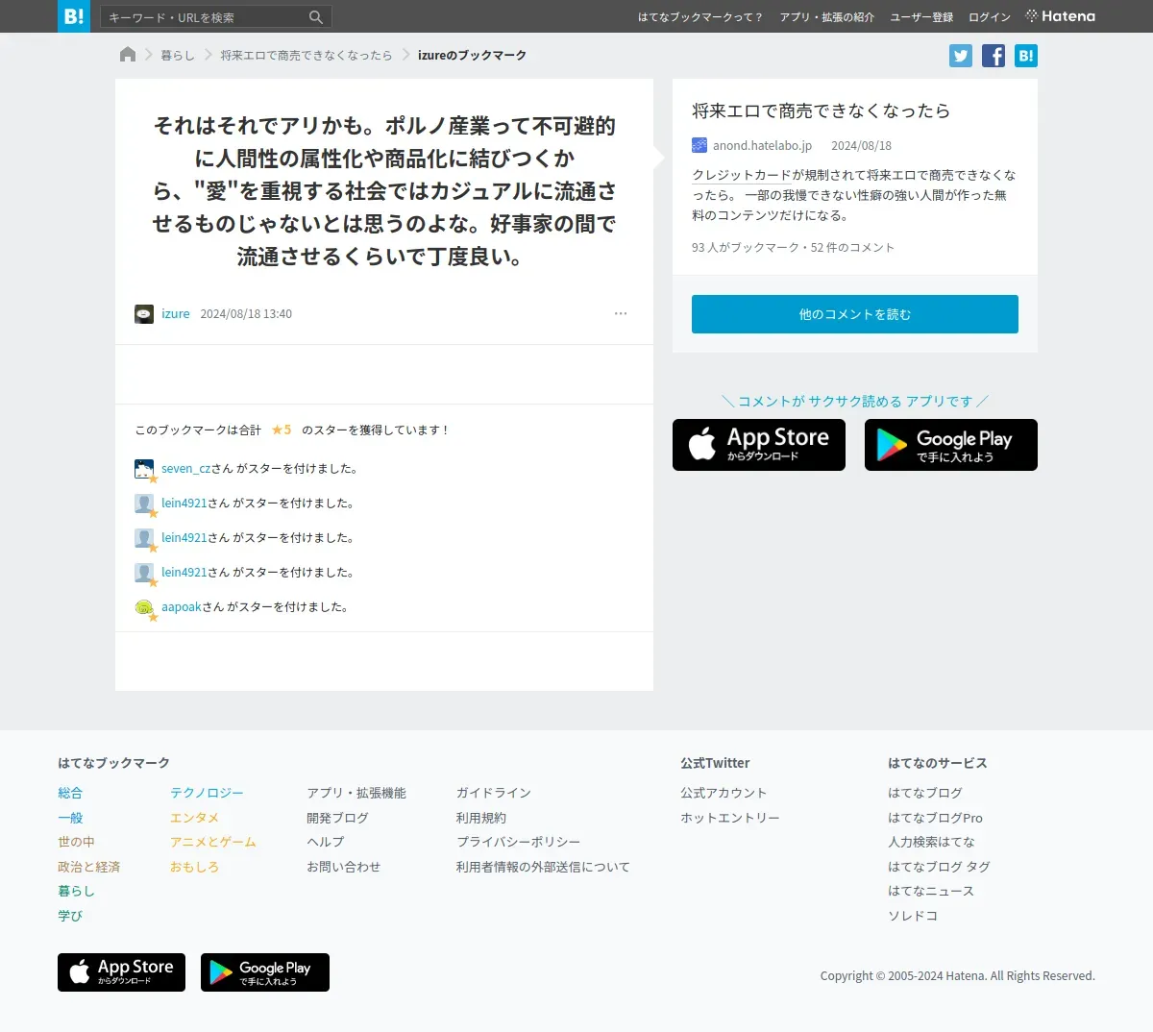Open footer 政治と経済 category
The width and height of the screenshot is (1153, 1032).
[x=88, y=867]
